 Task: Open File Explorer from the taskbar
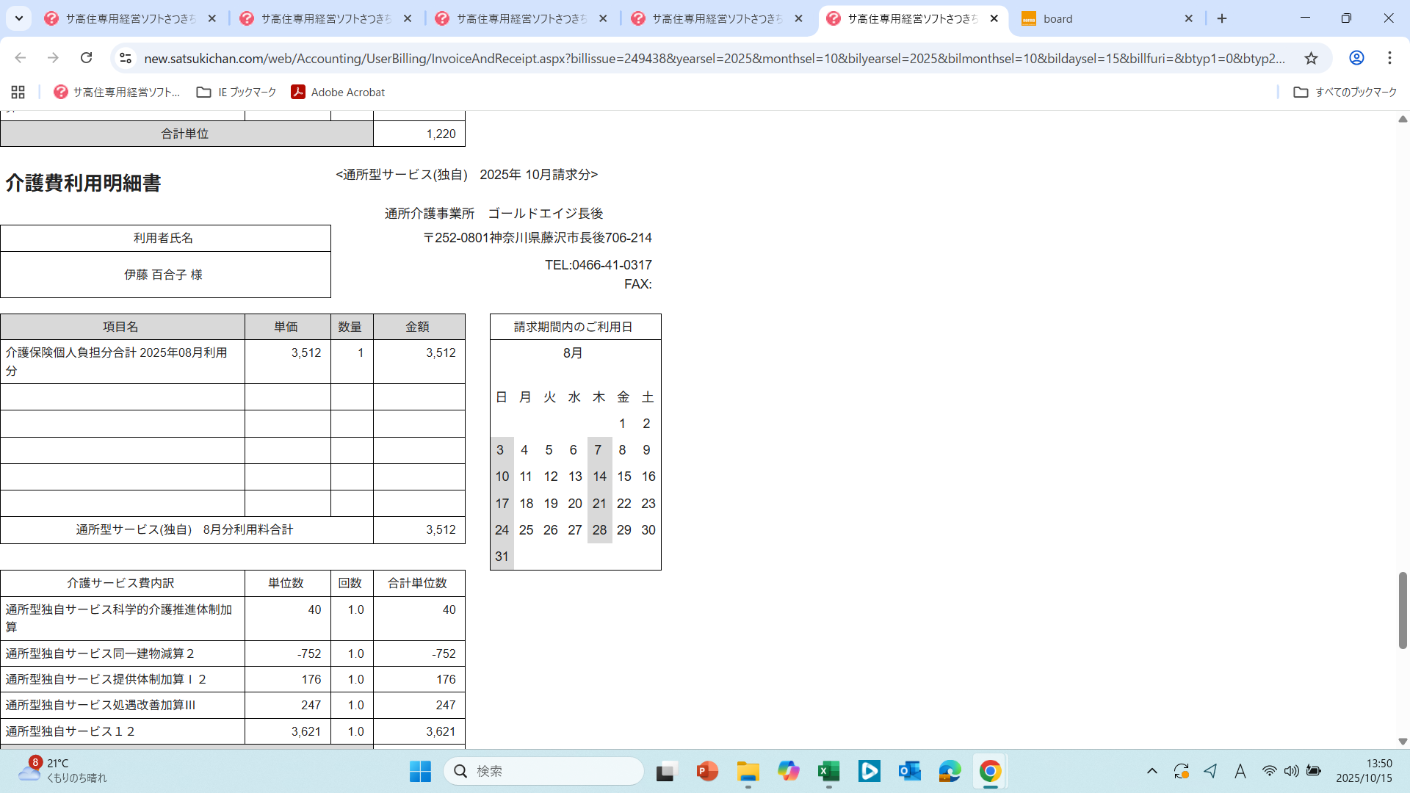pyautogui.click(x=748, y=771)
